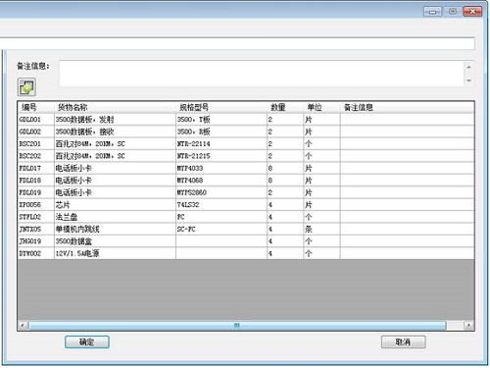This screenshot has height=368, width=490.
Task: Sort by the 货物名称 column header
Action: (x=115, y=107)
